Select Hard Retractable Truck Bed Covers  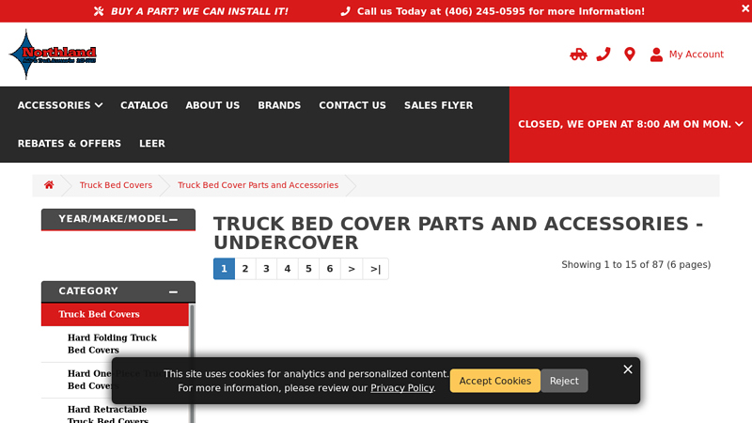pos(108,415)
